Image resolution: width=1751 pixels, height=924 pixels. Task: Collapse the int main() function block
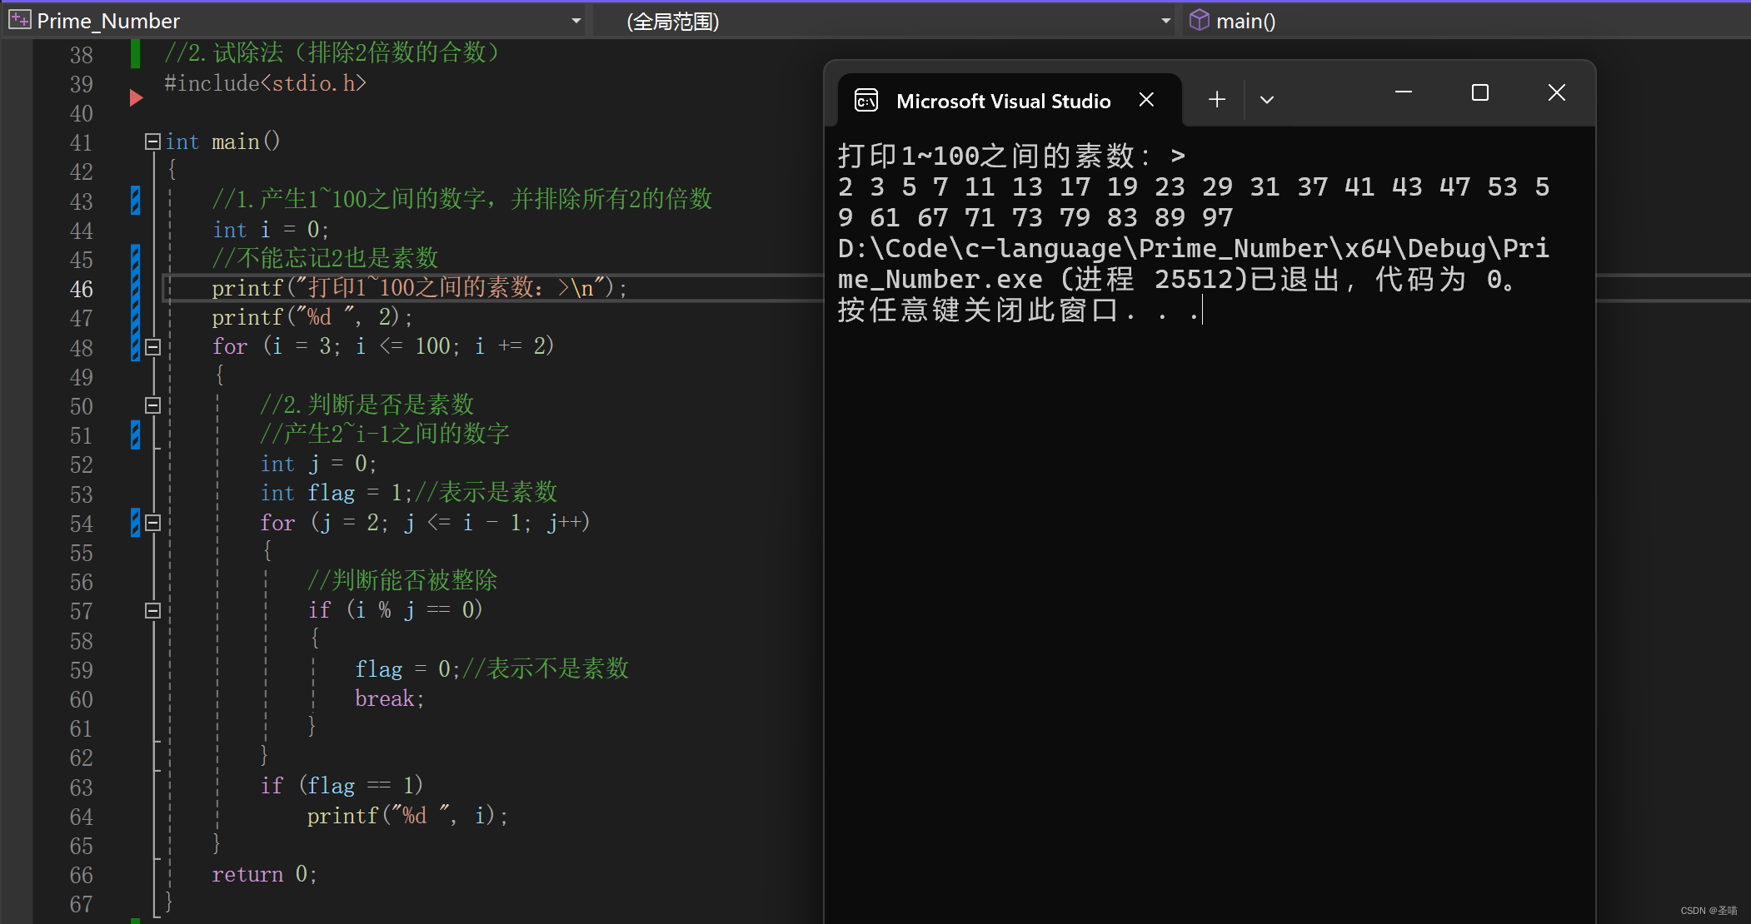152,142
